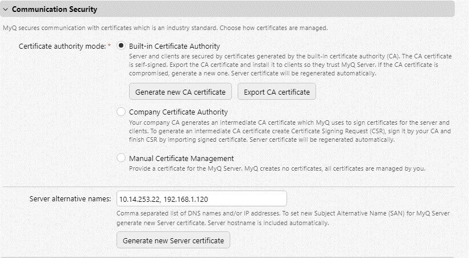This screenshot has width=469, height=258.
Task: Generate a new Server certificate
Action: pyautogui.click(x=173, y=240)
